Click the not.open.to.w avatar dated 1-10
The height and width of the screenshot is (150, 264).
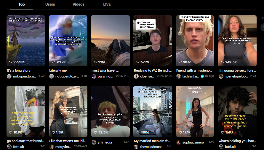(52, 76)
